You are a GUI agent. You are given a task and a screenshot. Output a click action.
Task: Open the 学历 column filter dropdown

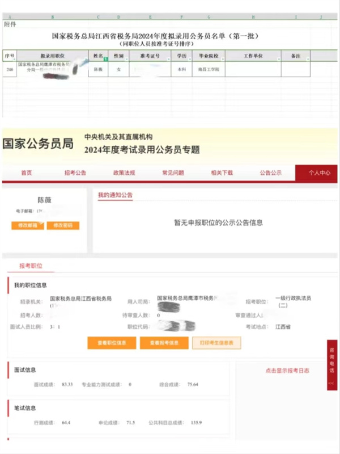click(x=190, y=59)
